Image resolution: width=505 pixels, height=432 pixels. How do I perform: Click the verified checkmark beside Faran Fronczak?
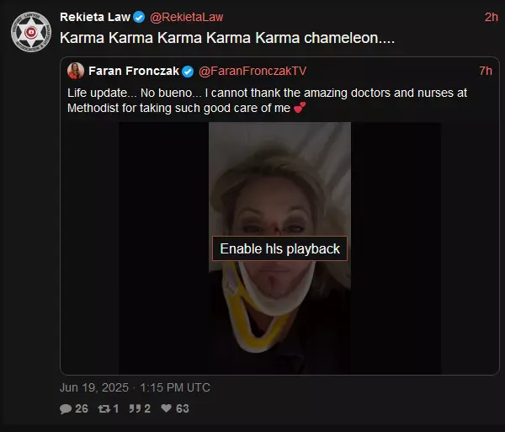click(x=188, y=72)
